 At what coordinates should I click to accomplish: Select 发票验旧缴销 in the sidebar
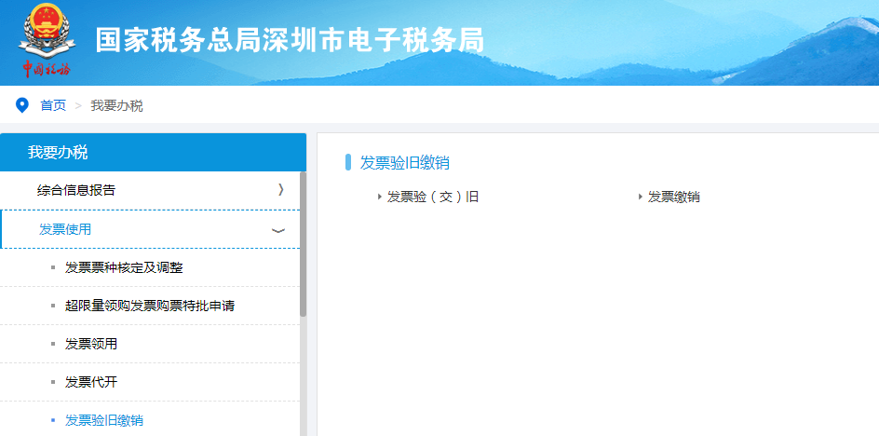coord(104,420)
